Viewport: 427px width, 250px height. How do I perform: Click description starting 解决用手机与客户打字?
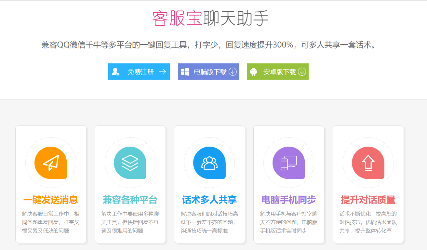289,222
